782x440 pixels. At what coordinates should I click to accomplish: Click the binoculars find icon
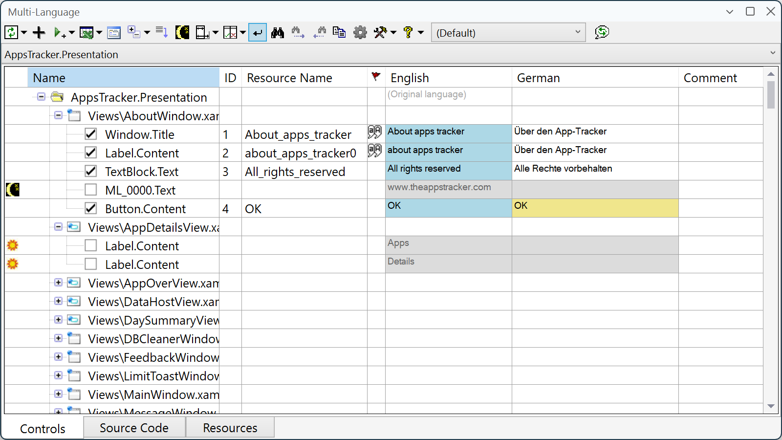tap(278, 33)
